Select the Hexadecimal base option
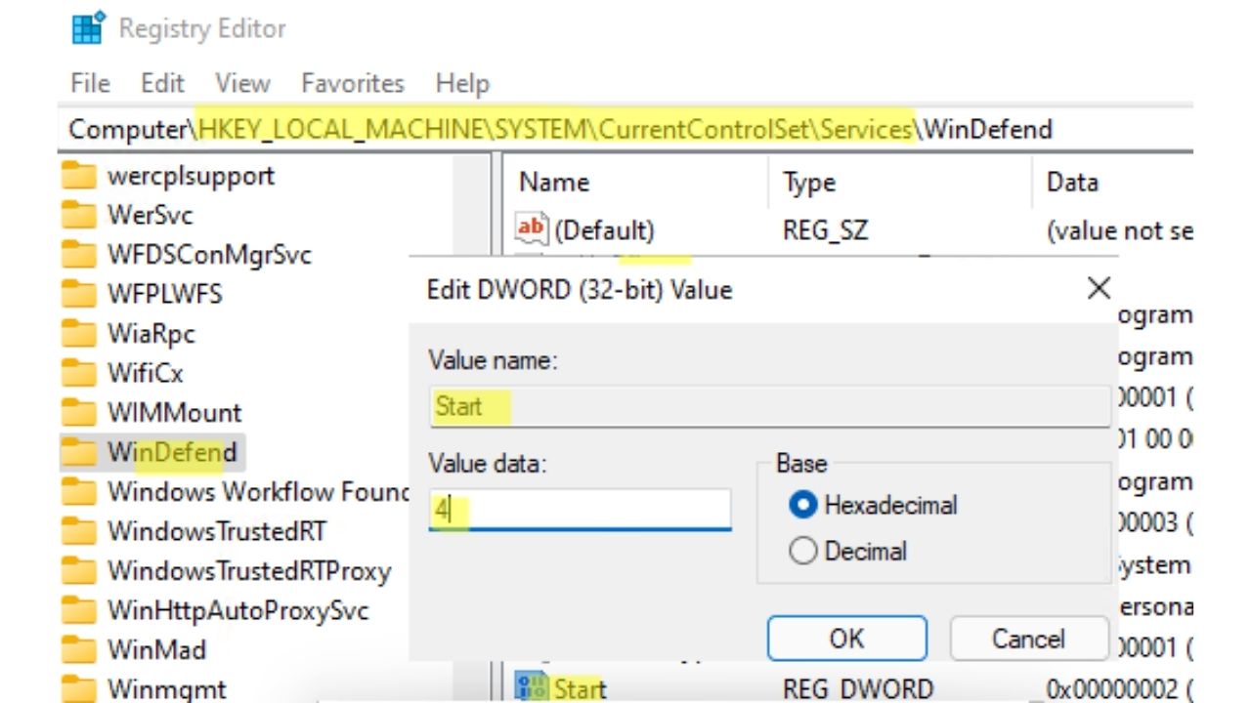Image resolution: width=1251 pixels, height=703 pixels. click(803, 505)
